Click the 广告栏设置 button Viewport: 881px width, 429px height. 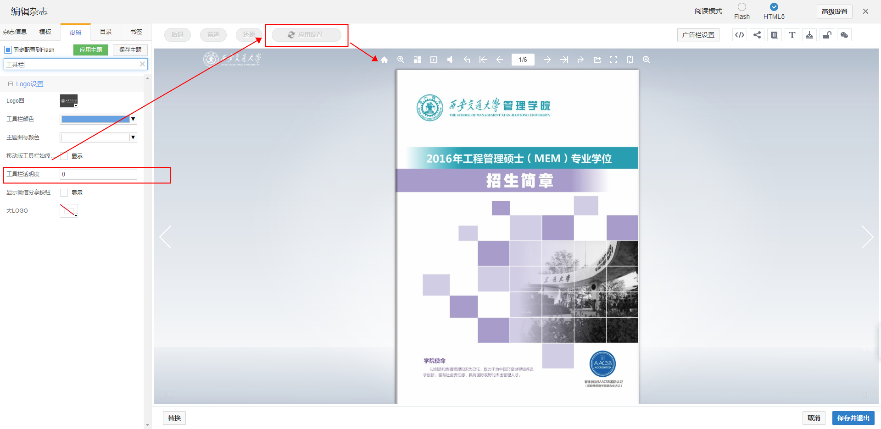(698, 35)
